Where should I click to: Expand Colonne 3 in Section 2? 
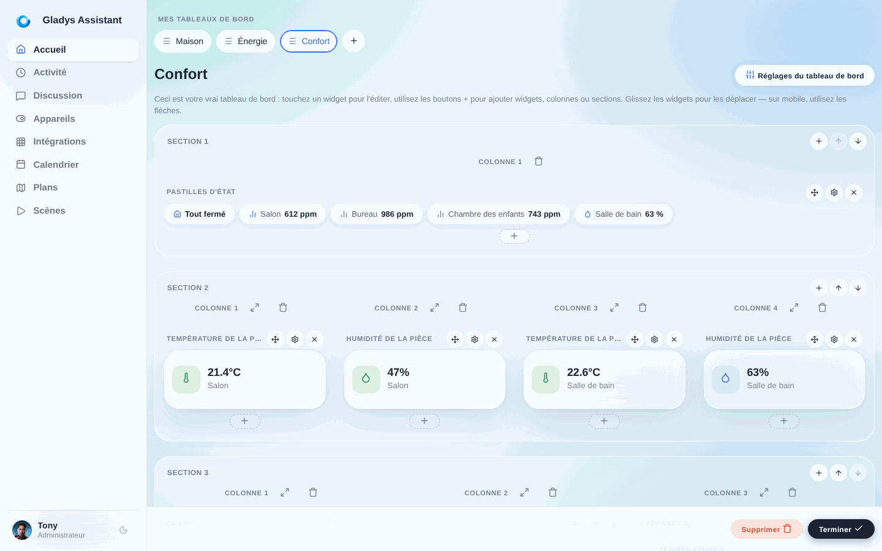(614, 308)
